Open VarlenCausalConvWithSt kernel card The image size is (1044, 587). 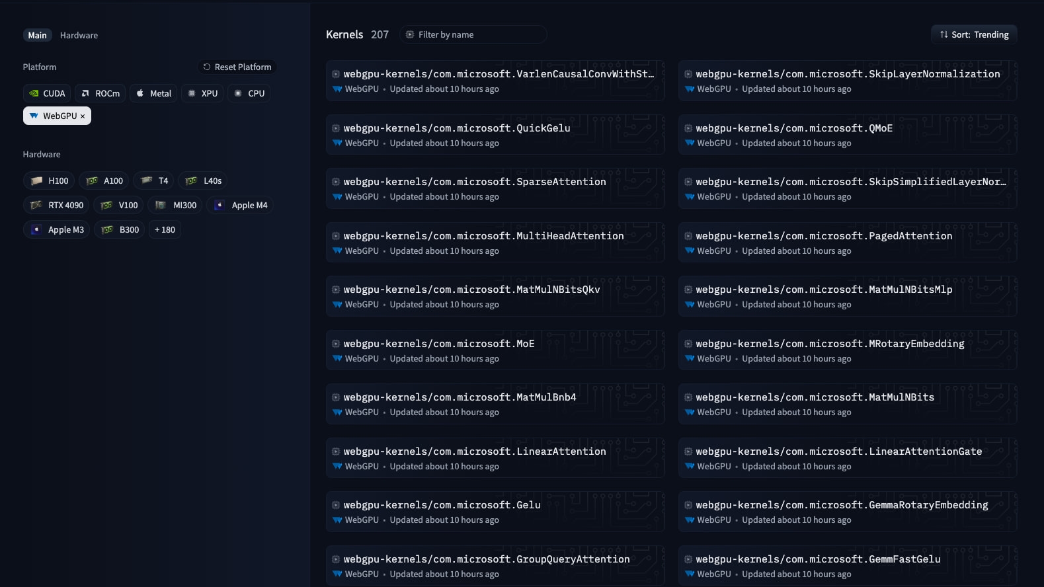(495, 81)
